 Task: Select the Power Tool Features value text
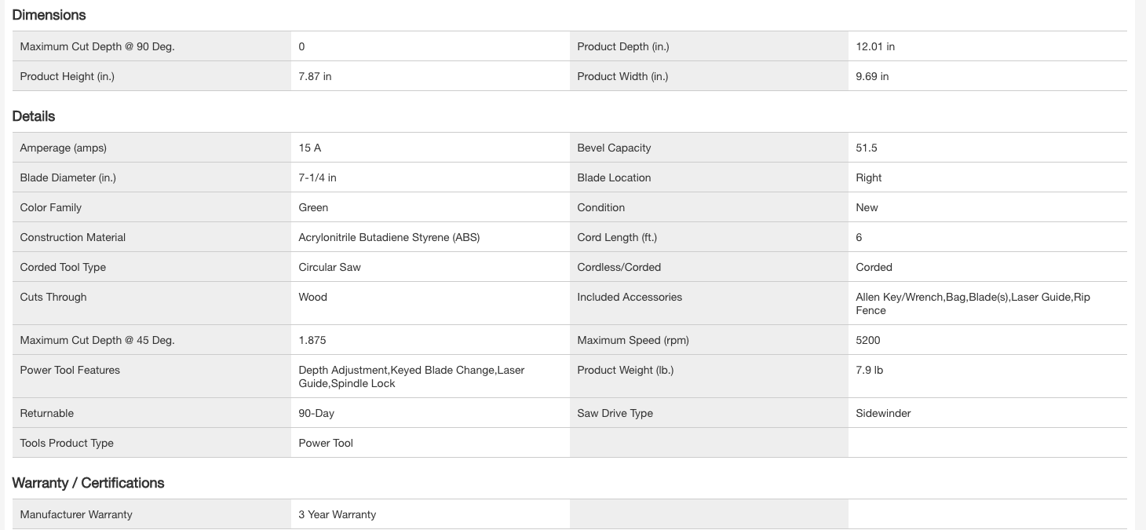(411, 376)
